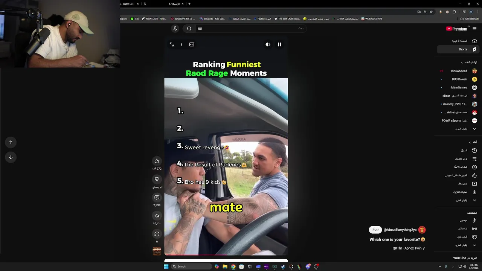Open the WARZONE META bookmark
The height and width of the screenshot is (271, 482).
click(183, 18)
